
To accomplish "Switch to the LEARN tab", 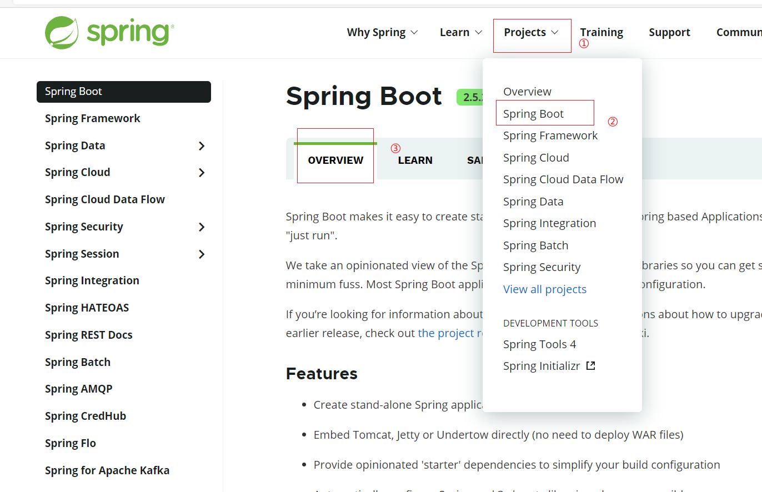I will pyautogui.click(x=415, y=160).
